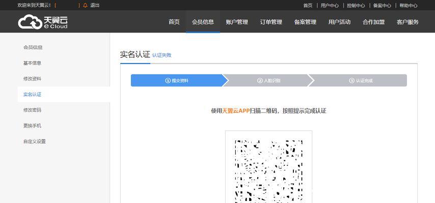Go to 首页 in main navigation
Screen dimensions: 435x203
coord(174,22)
